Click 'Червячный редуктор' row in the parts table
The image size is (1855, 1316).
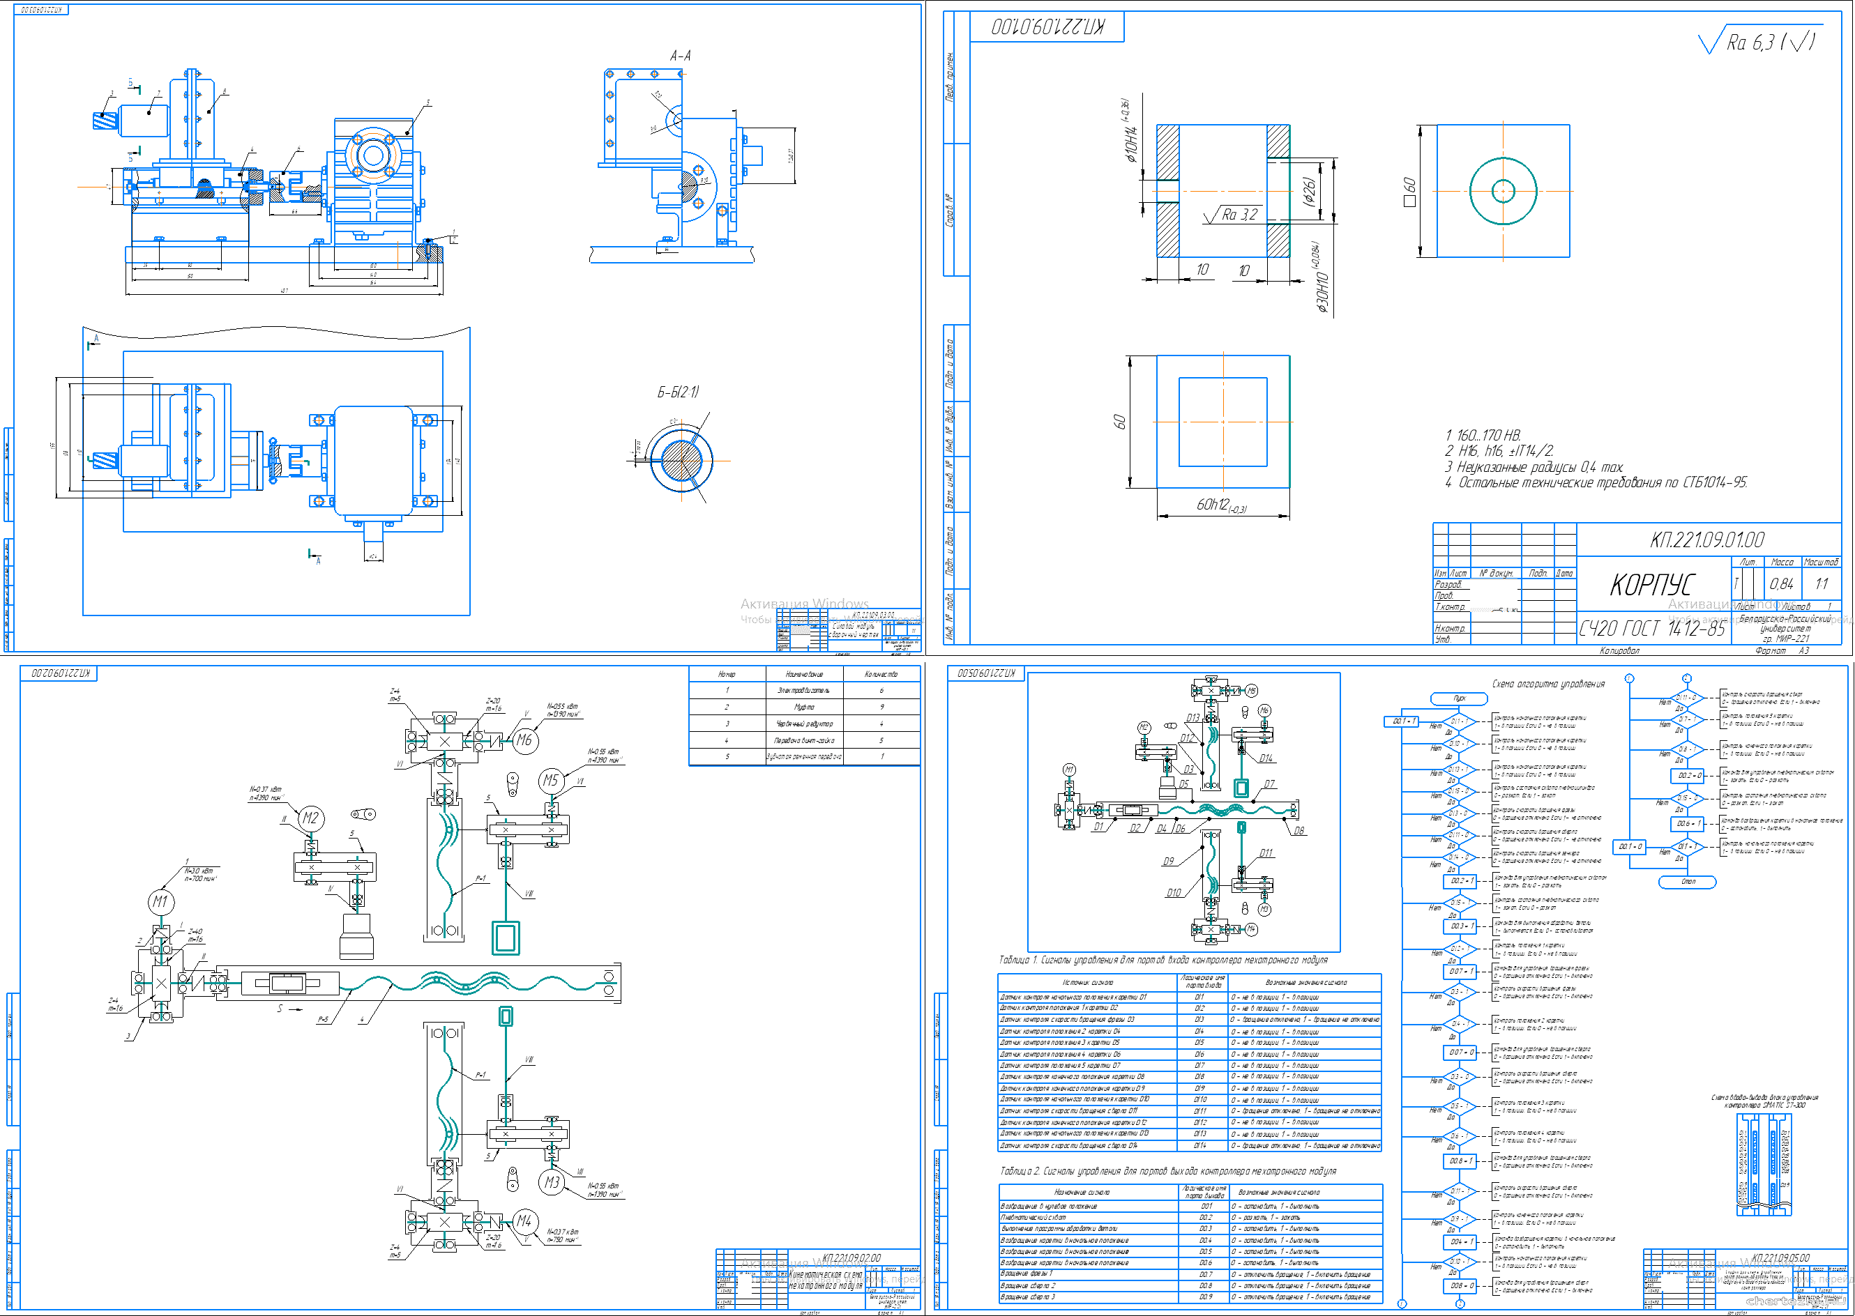click(x=803, y=724)
